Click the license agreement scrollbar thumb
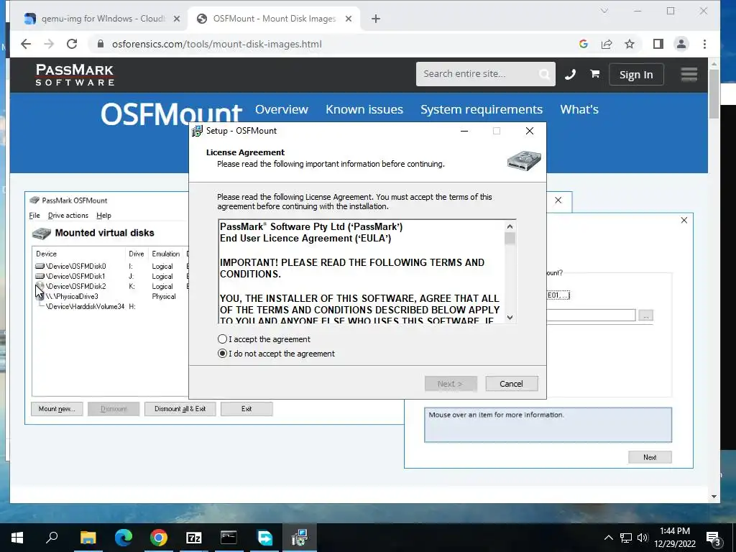 [510, 238]
